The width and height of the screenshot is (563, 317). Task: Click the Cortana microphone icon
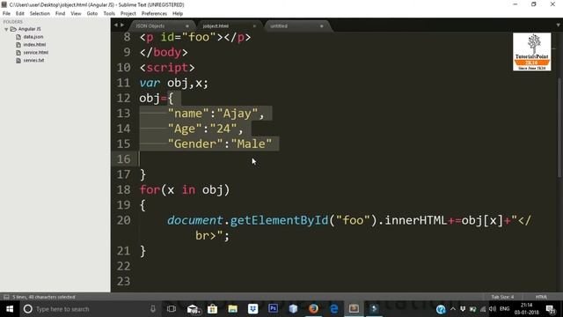[x=153, y=309]
